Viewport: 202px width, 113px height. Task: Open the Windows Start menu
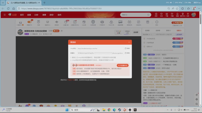point(67,110)
